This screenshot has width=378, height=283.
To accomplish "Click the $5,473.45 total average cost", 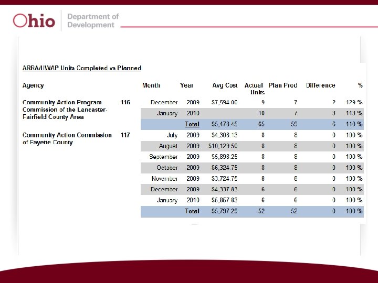I will click(224, 124).
